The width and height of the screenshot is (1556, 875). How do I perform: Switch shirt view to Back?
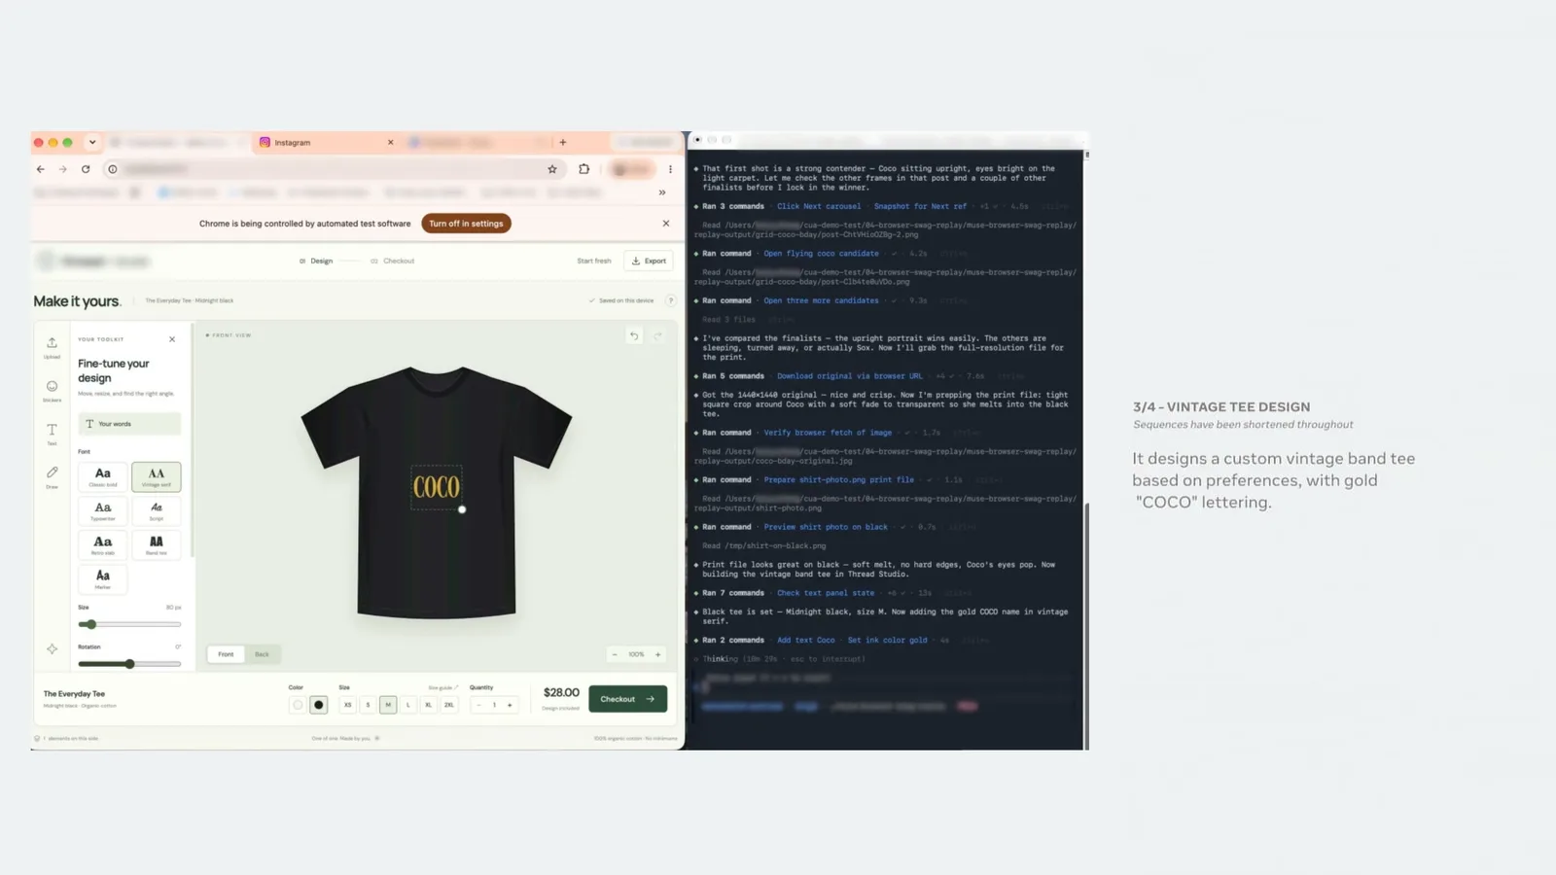pos(262,654)
